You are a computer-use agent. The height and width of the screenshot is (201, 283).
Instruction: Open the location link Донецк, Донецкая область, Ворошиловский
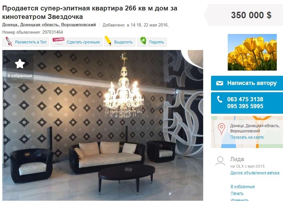point(49,25)
